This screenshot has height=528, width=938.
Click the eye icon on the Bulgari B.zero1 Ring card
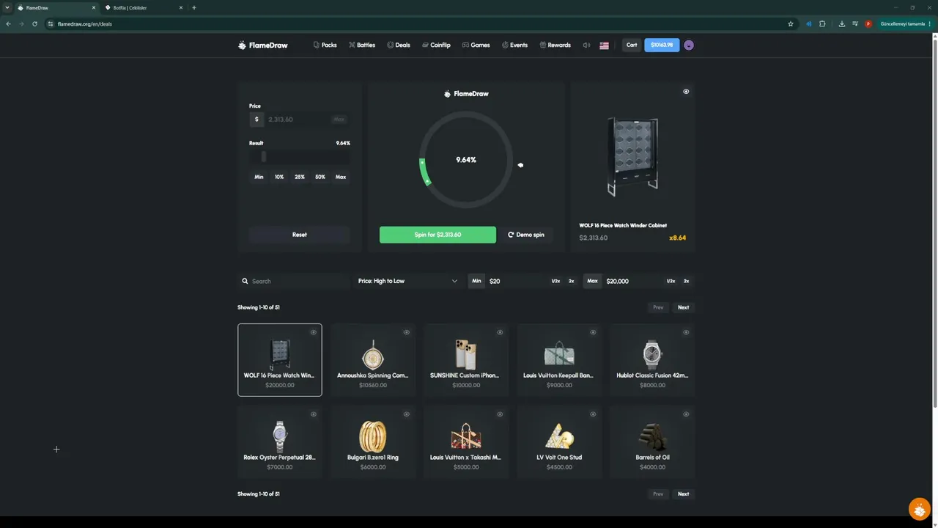point(407,414)
